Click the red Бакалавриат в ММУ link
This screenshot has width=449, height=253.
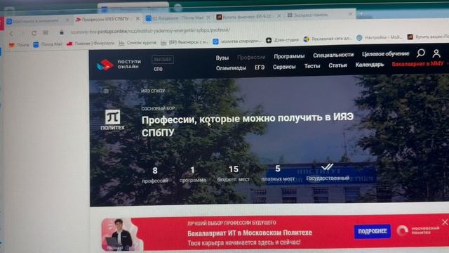417,64
